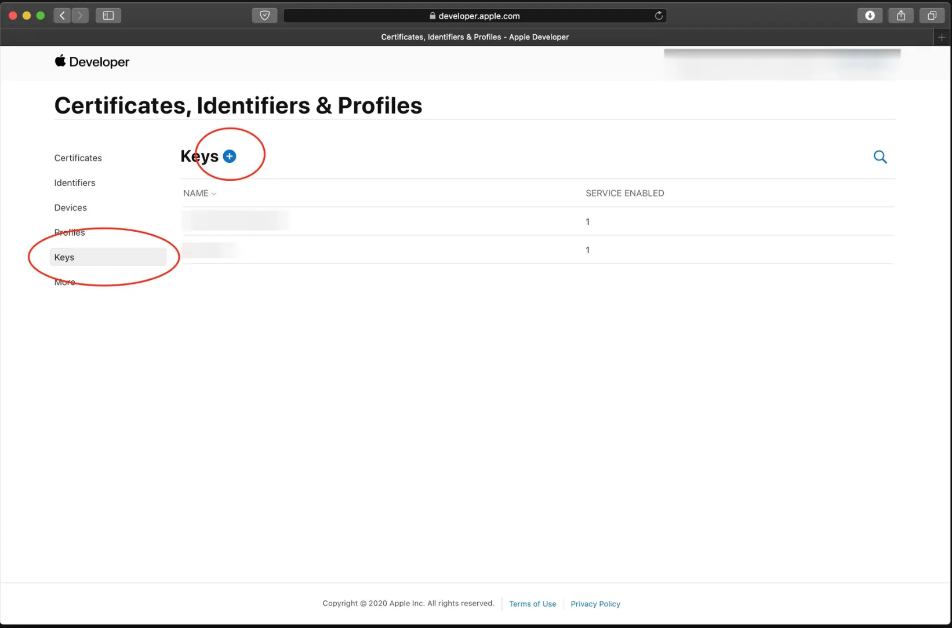Viewport: 952px width, 628px height.
Task: Click the SERVICE ENABLED column header
Action: click(x=624, y=193)
